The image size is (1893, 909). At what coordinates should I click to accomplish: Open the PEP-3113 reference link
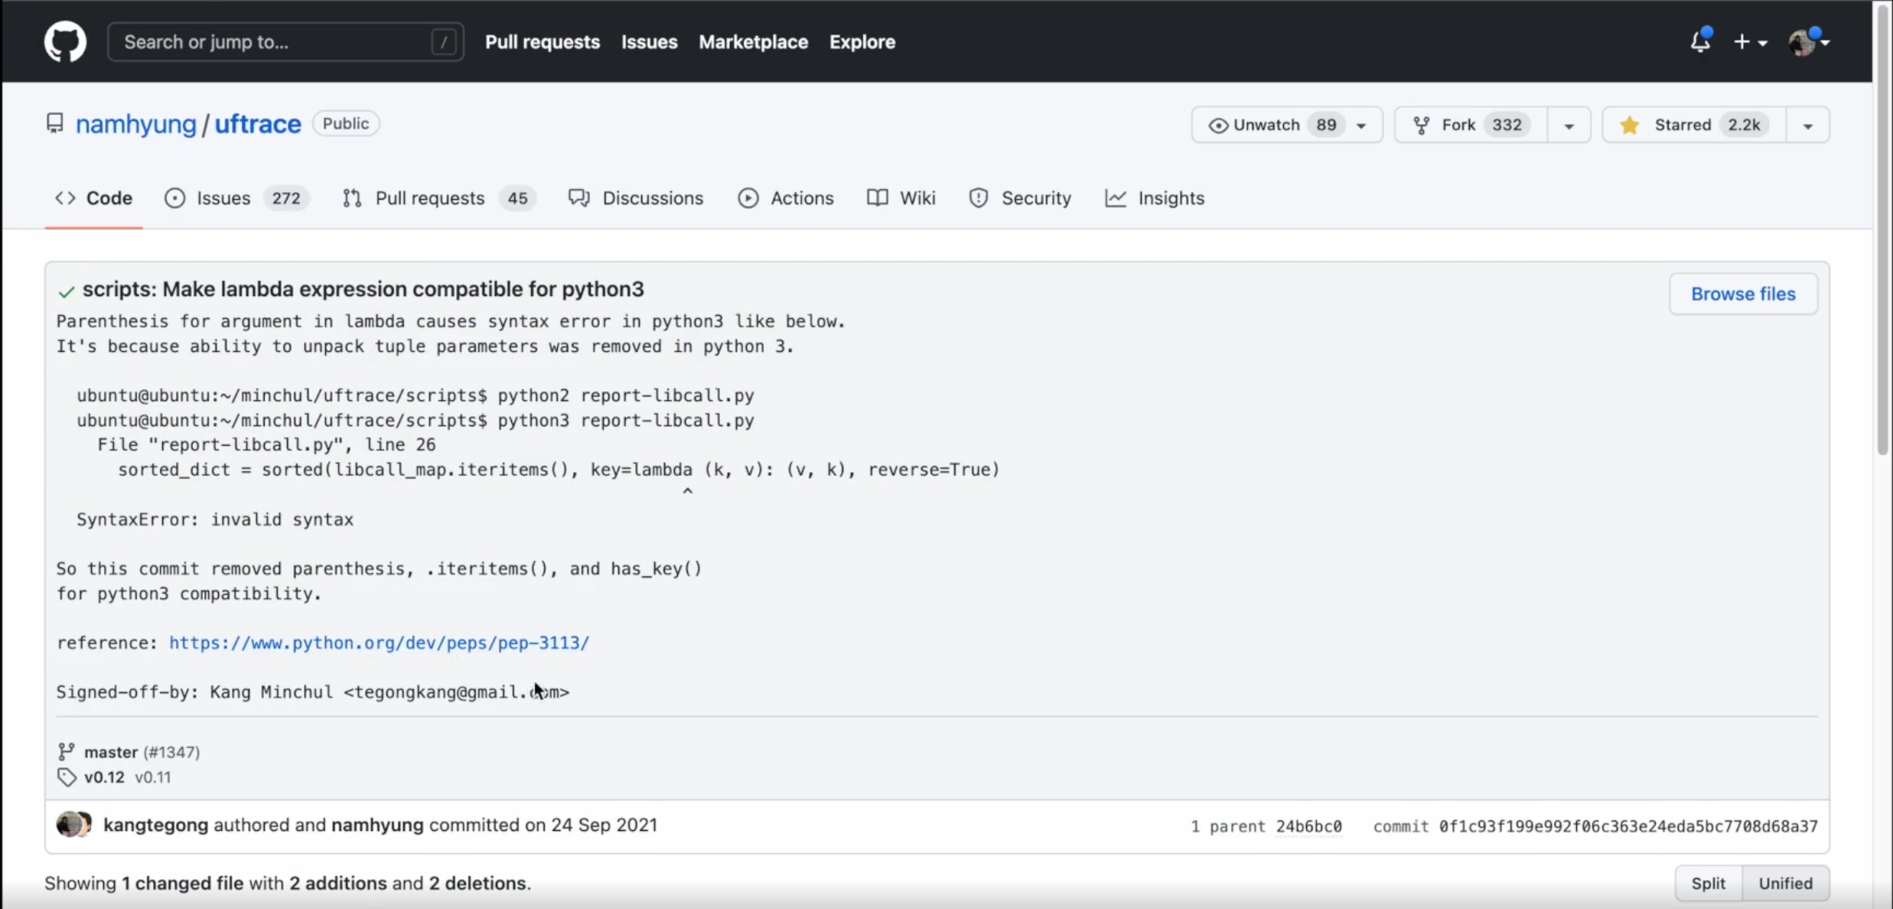coord(379,643)
